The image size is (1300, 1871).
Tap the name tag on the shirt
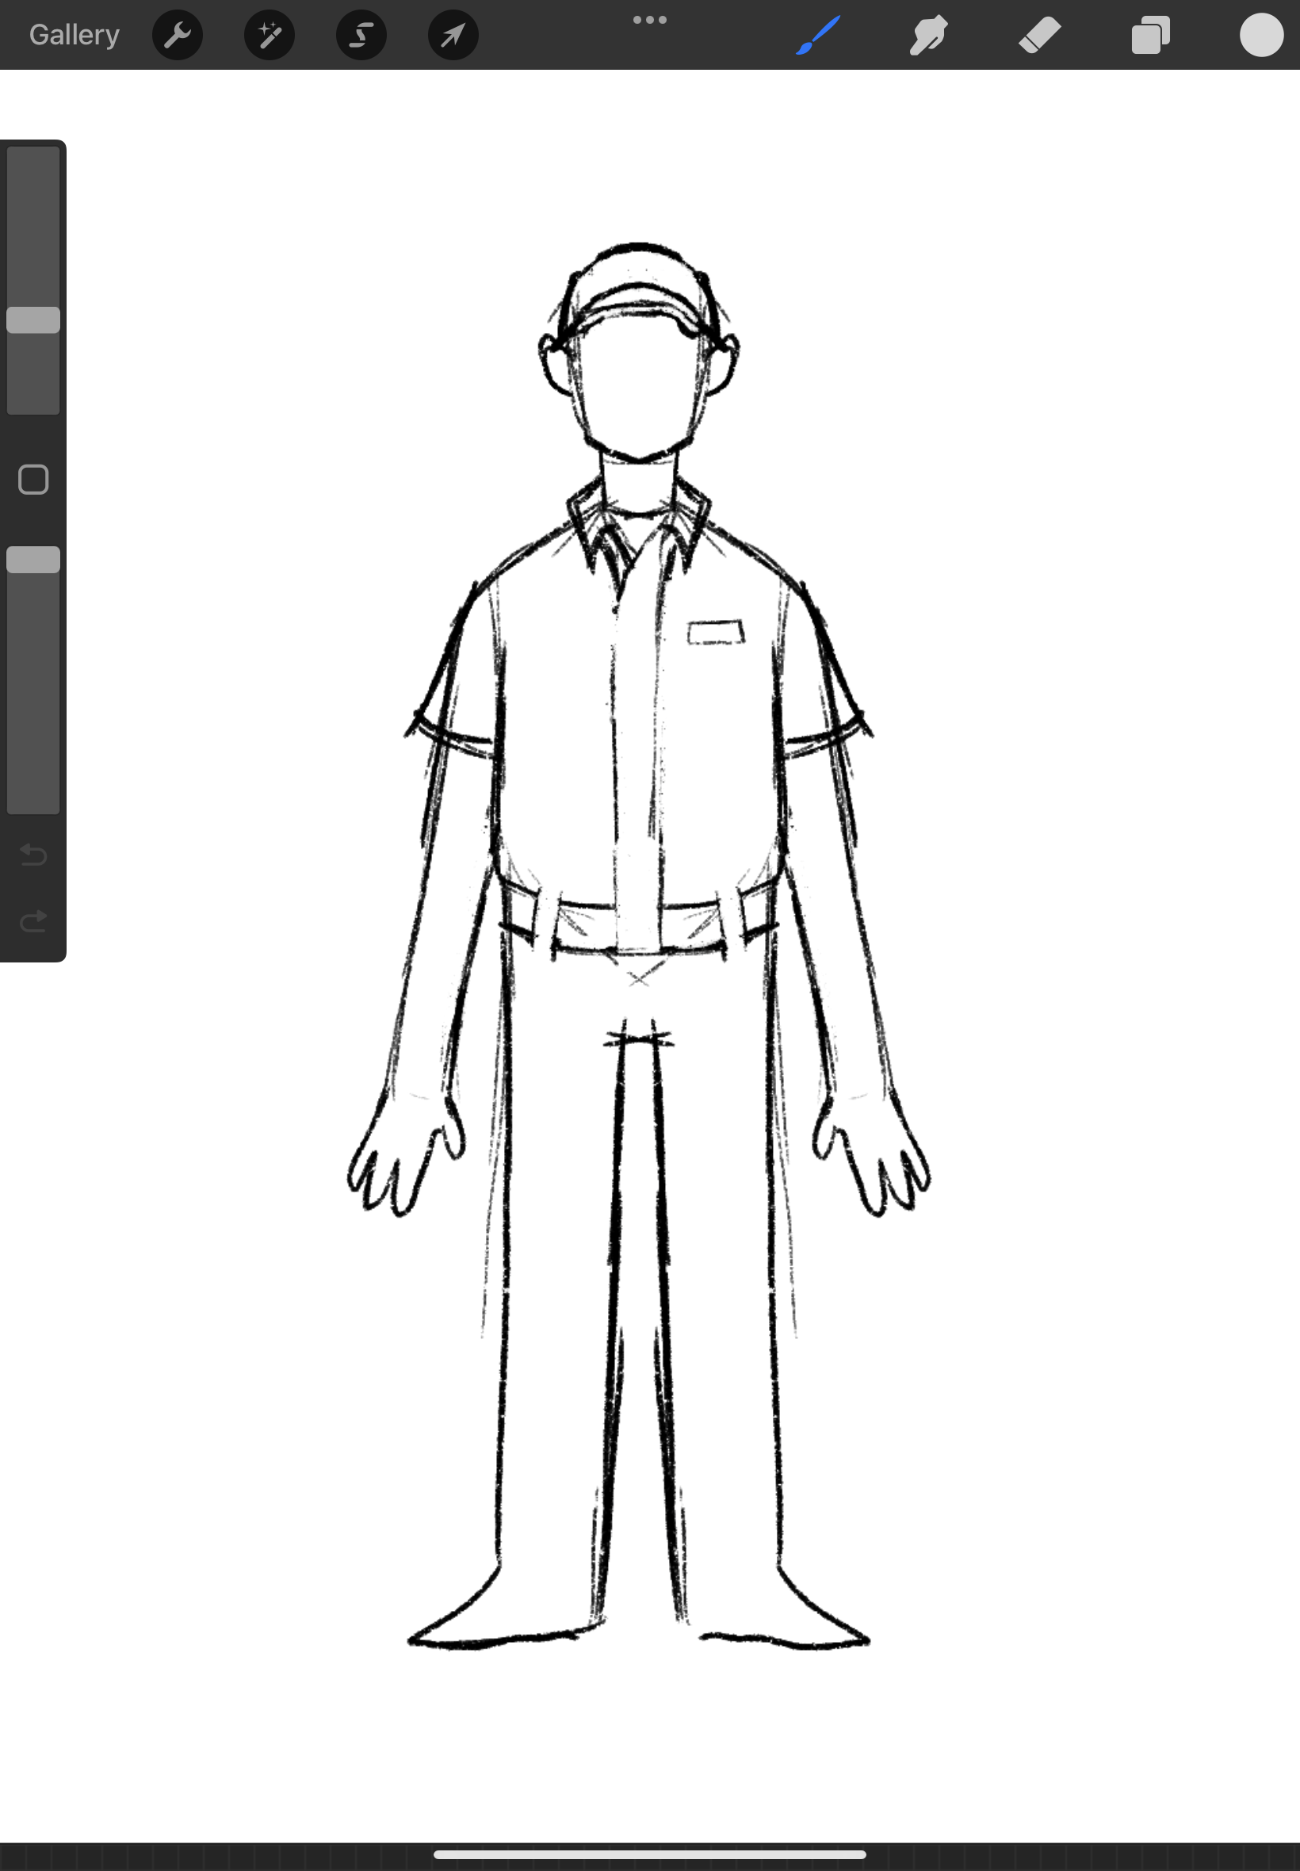pos(716,633)
